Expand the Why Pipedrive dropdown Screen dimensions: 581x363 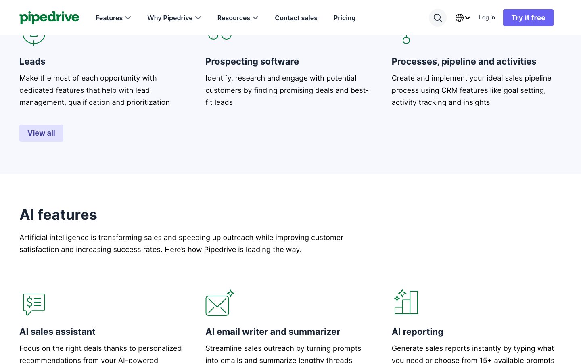(x=174, y=18)
